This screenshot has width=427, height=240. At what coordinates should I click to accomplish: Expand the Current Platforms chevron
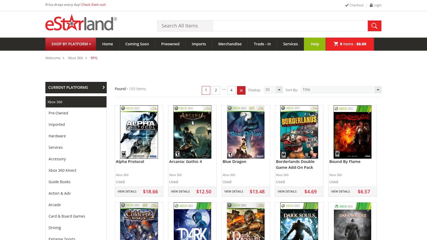point(104,87)
